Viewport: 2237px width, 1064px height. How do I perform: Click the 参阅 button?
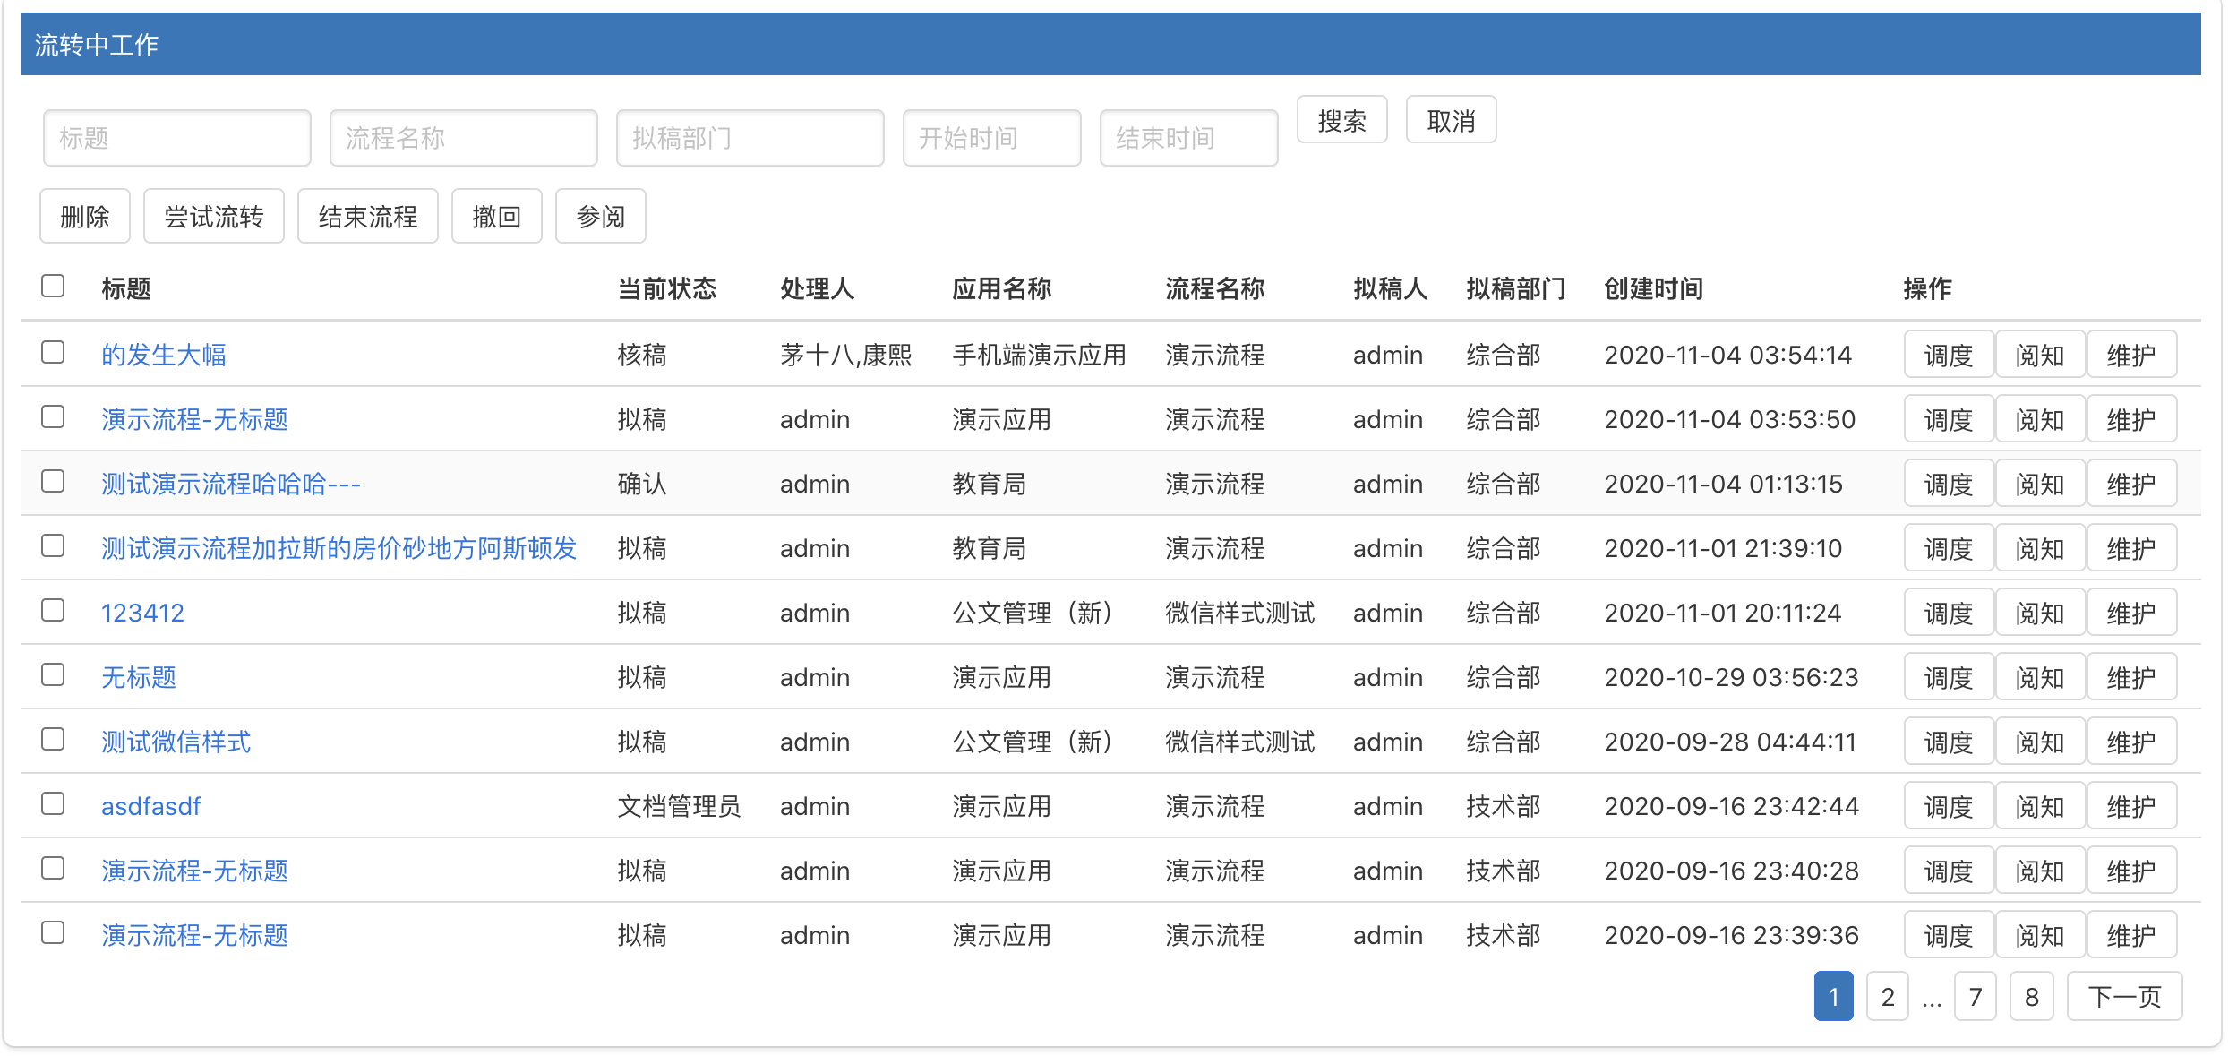[x=601, y=216]
